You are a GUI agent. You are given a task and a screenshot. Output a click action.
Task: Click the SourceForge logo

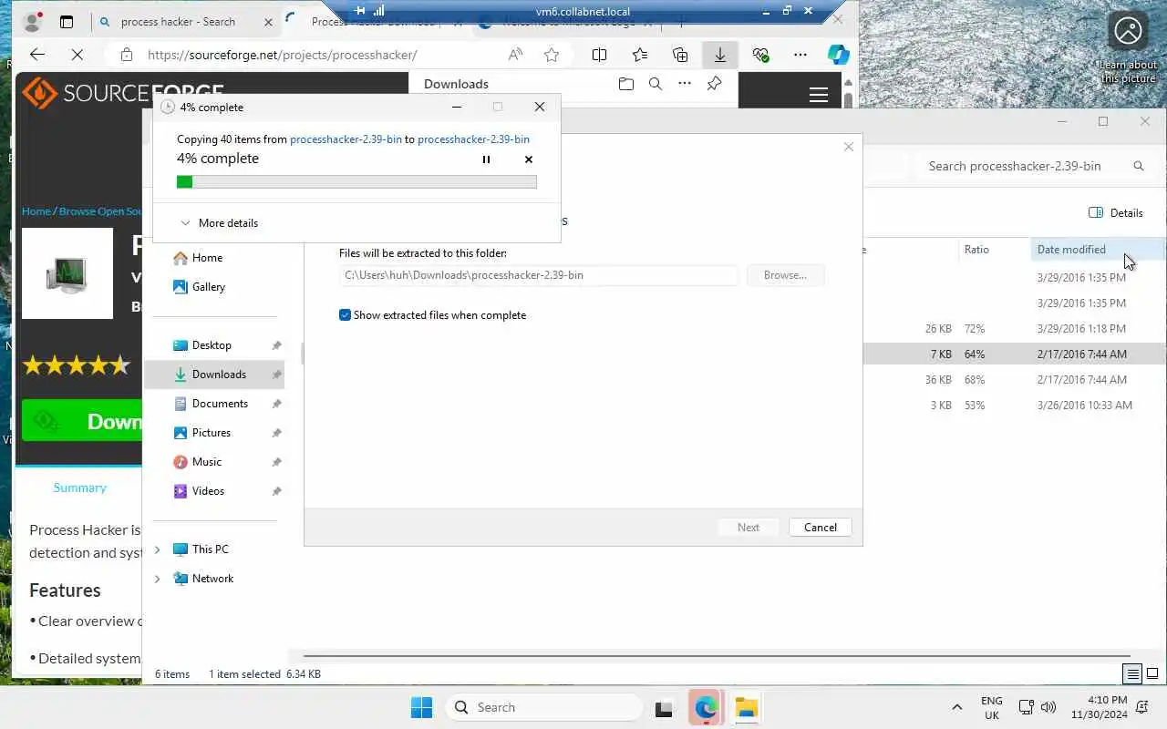(123, 92)
